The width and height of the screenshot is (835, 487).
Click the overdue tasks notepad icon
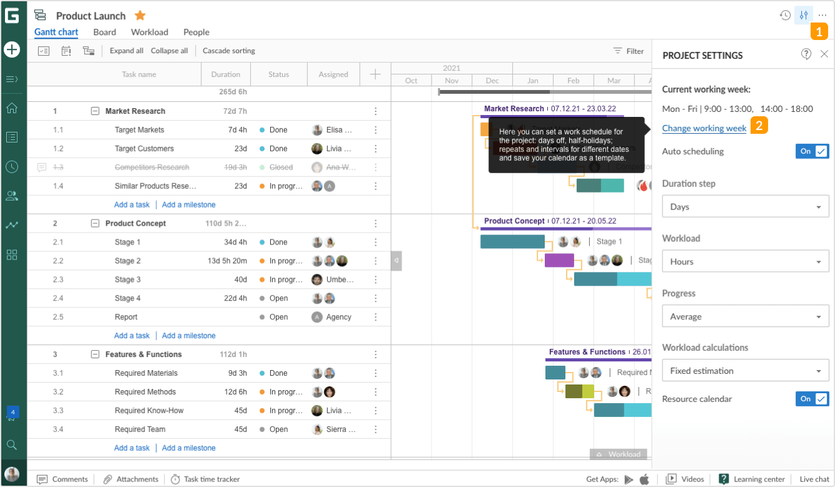66,51
